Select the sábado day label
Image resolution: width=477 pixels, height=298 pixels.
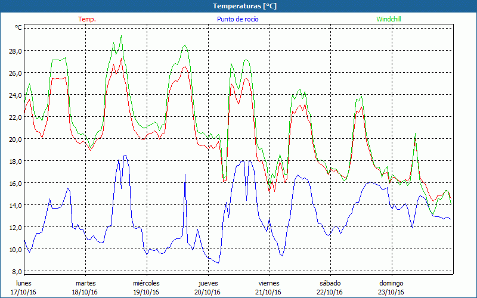[330, 283]
